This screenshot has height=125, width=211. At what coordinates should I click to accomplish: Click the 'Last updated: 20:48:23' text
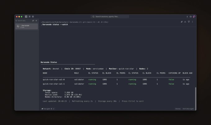point(55,101)
